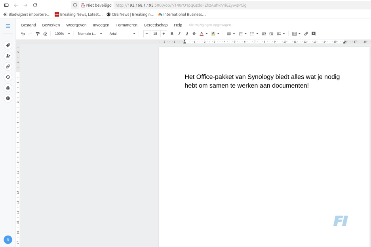
Task: Click the numbered list icon
Action: pyautogui.click(x=241, y=34)
